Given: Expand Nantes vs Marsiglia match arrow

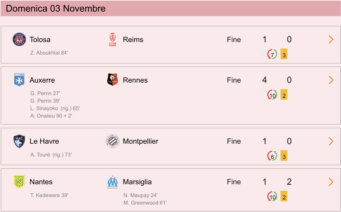Looking at the screenshot, I should [331, 182].
